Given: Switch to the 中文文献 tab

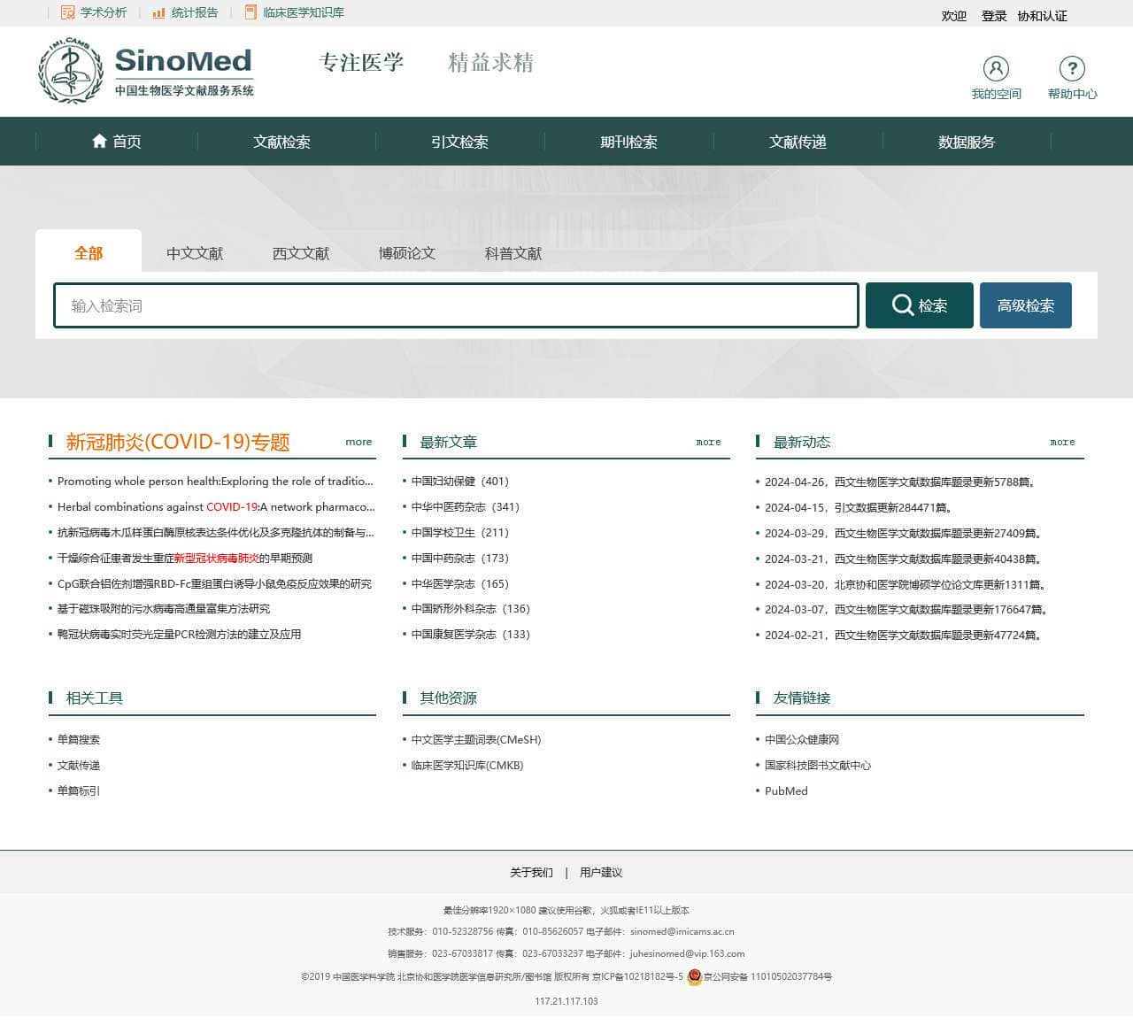Looking at the screenshot, I should 195,253.
